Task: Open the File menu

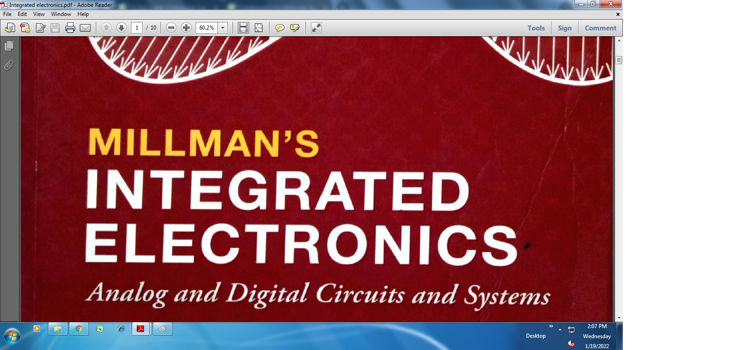Action: [x=7, y=14]
